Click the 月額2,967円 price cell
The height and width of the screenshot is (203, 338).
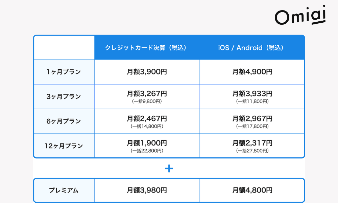(252, 119)
